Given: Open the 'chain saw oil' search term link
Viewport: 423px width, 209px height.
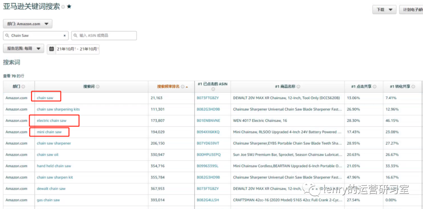Looking at the screenshot, I should [47, 155].
